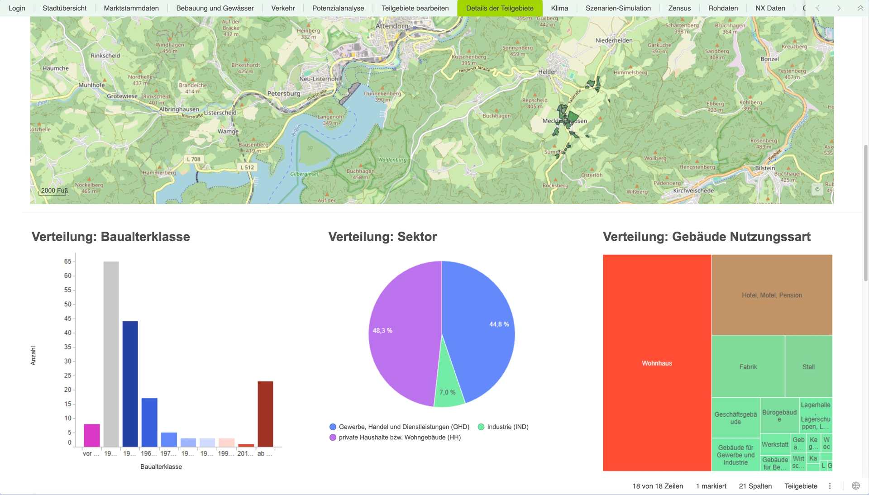Click '21 Spalten' in the status bar
This screenshot has height=495, width=869.
pos(755,486)
